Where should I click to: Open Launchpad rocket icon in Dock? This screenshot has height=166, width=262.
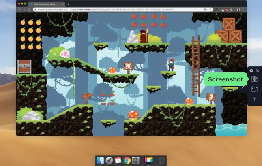click(109, 160)
